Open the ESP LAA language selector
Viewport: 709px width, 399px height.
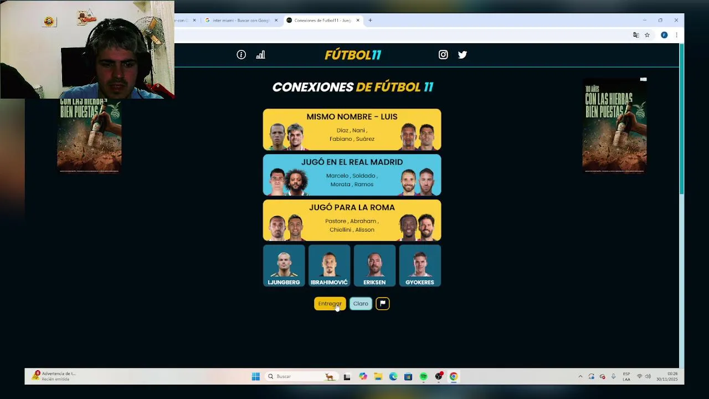[626, 376]
